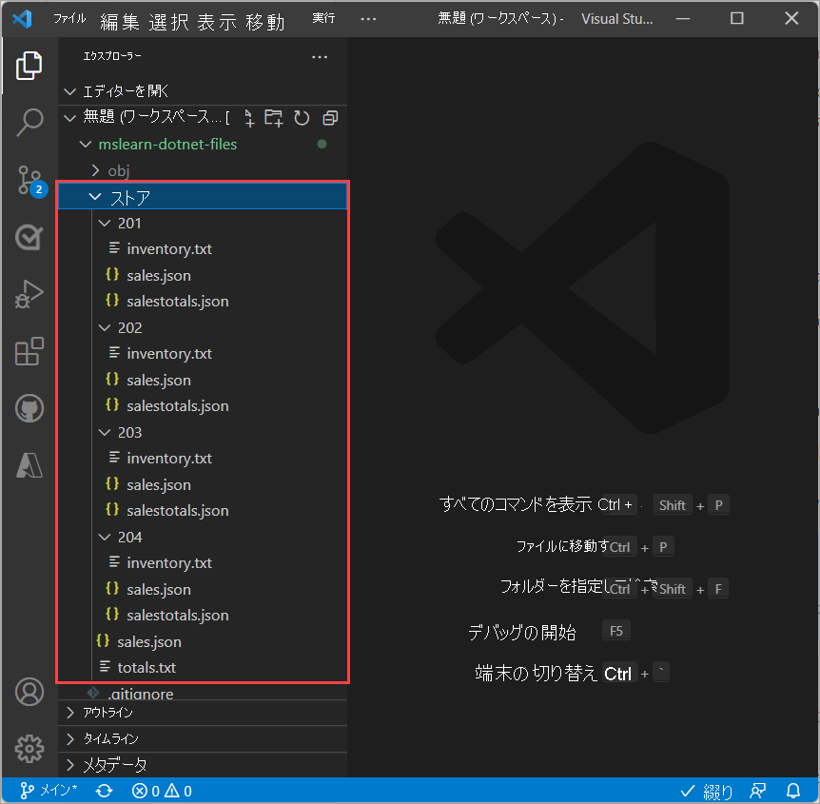Open the Extensions view
The width and height of the screenshot is (820, 804).
coord(29,351)
